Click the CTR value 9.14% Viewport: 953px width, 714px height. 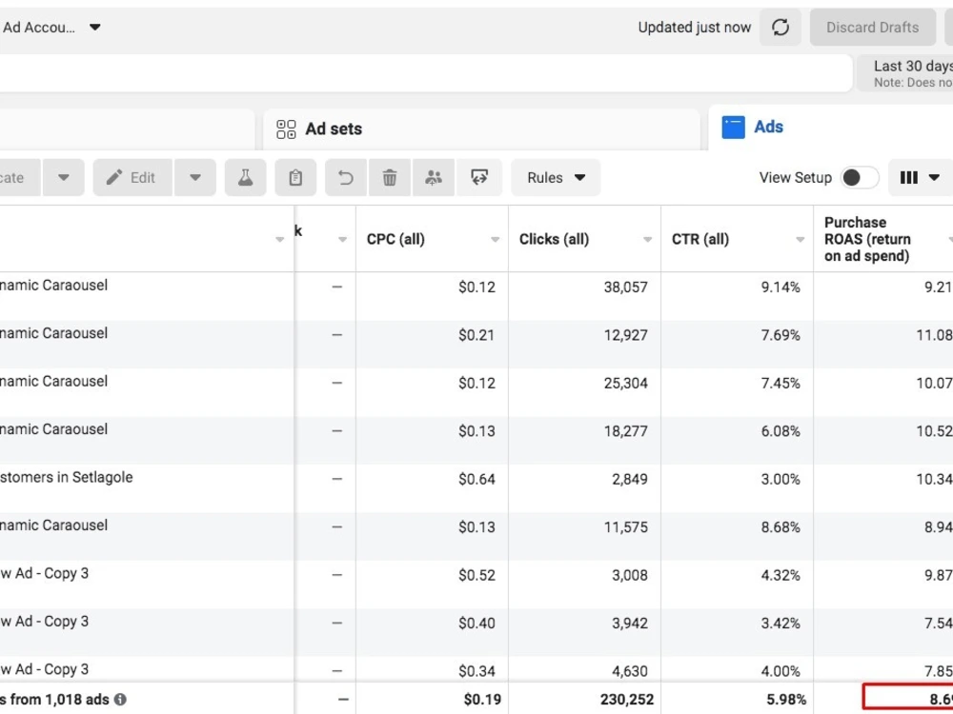pos(781,288)
